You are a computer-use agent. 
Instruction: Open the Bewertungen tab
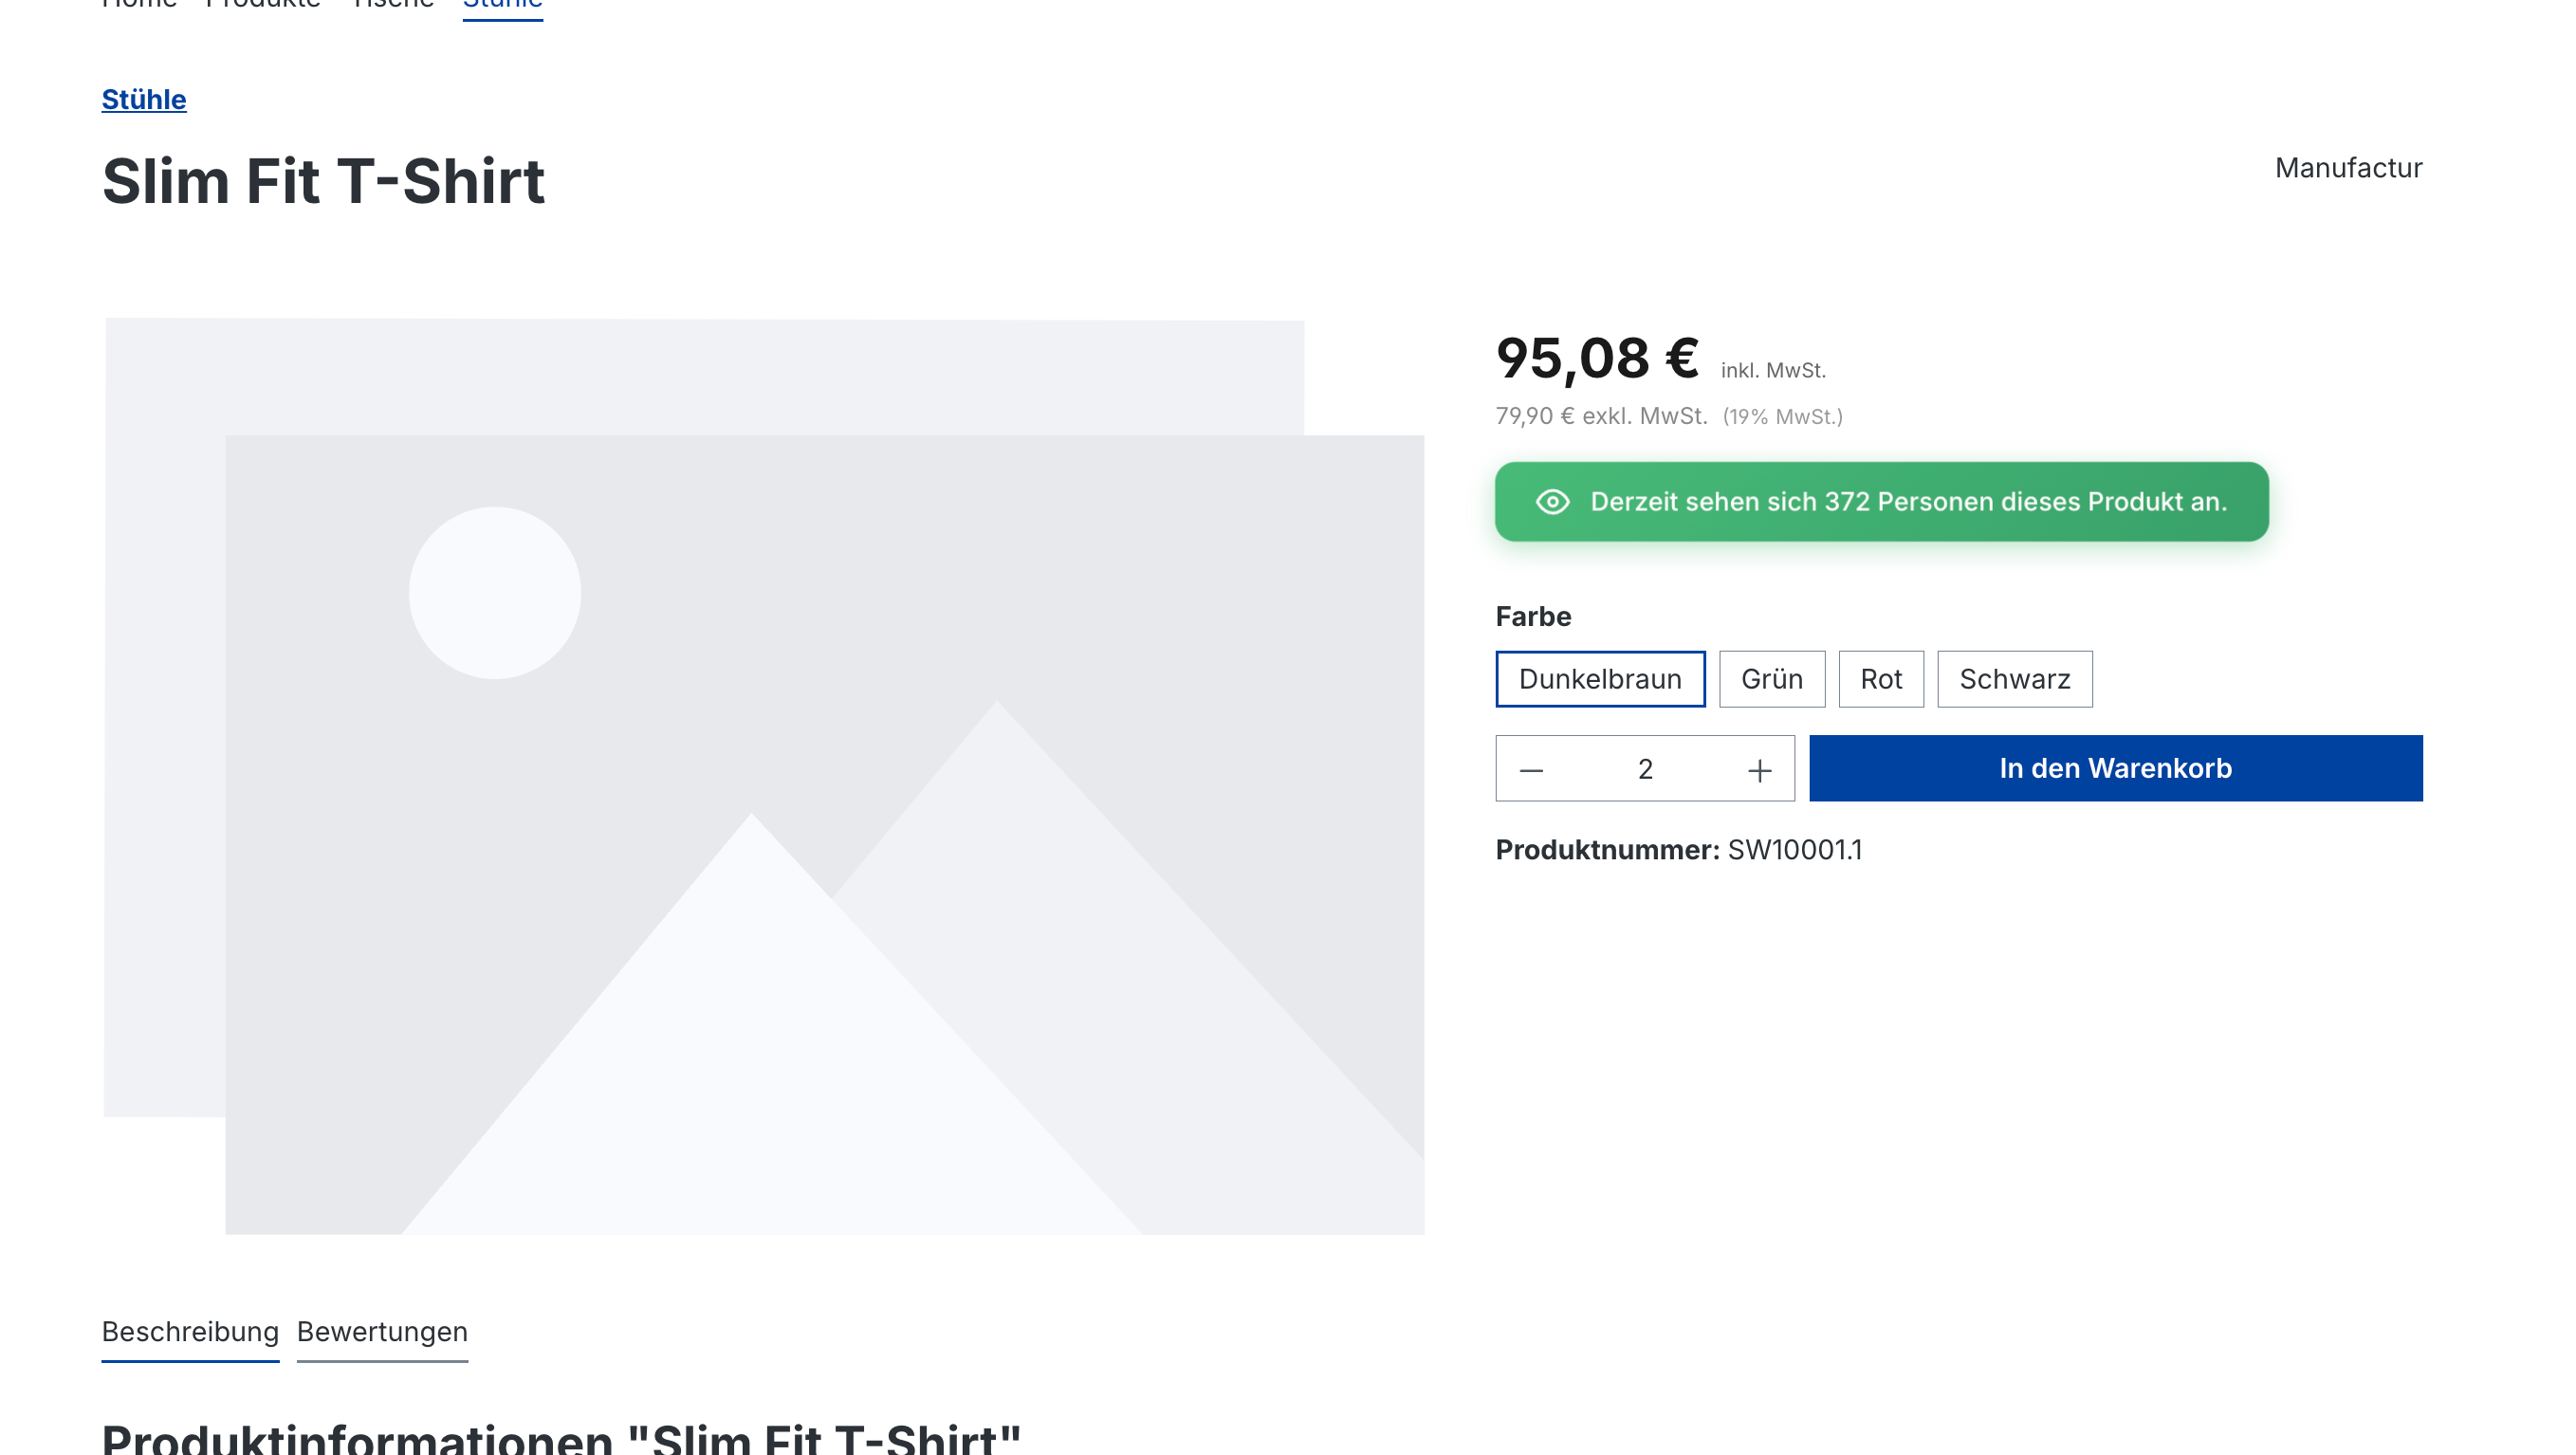382,1332
